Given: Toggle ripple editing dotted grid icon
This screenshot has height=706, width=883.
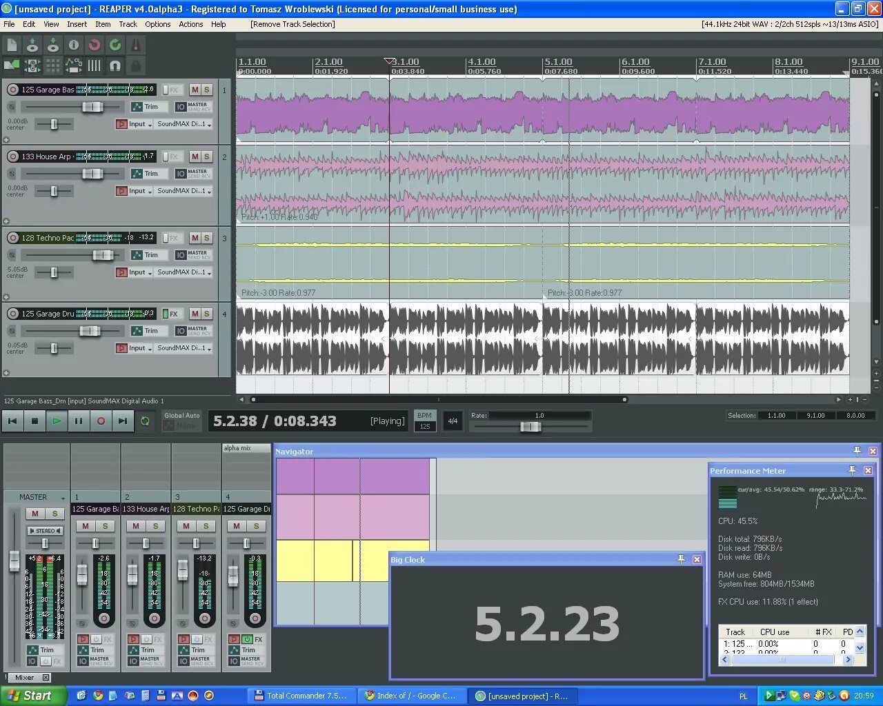Looking at the screenshot, I should [53, 66].
